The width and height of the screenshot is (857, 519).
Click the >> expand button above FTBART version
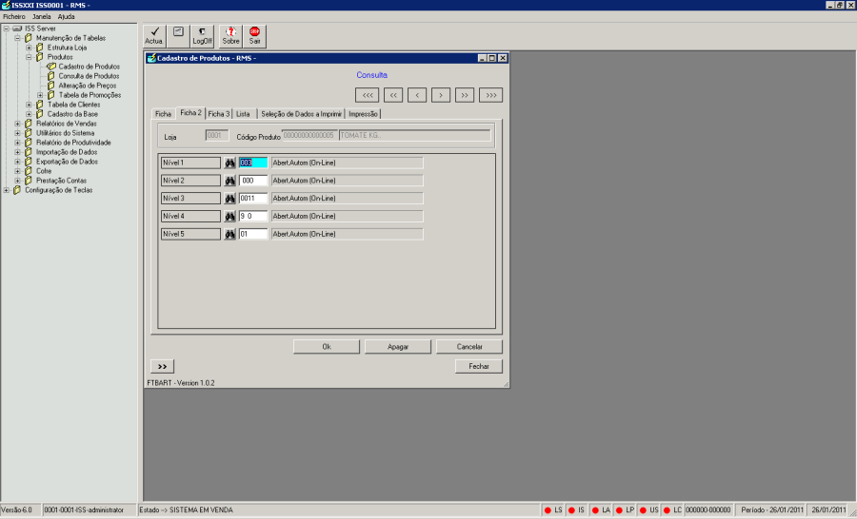tap(162, 366)
